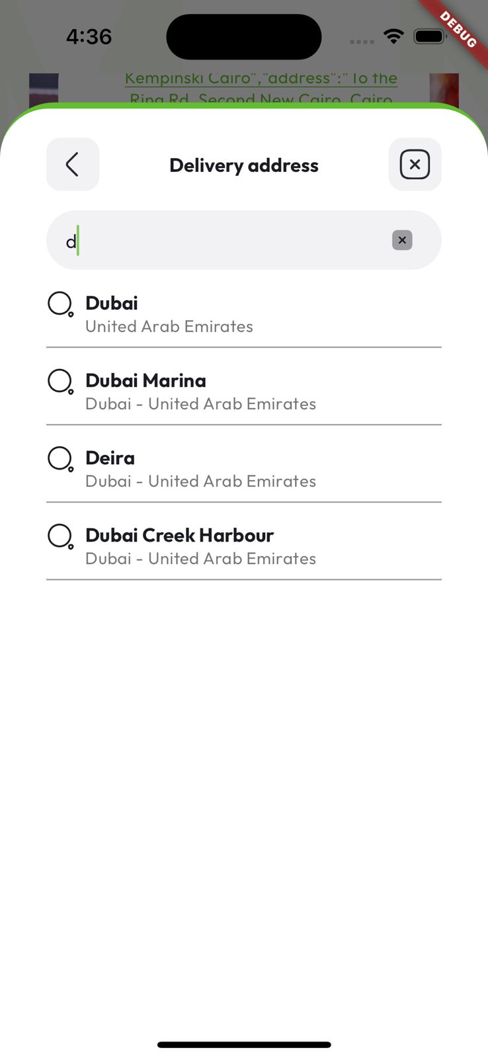Click search icon beside Dubai Creek Harbour
Screen dimensions: 488x1058
coord(61,537)
